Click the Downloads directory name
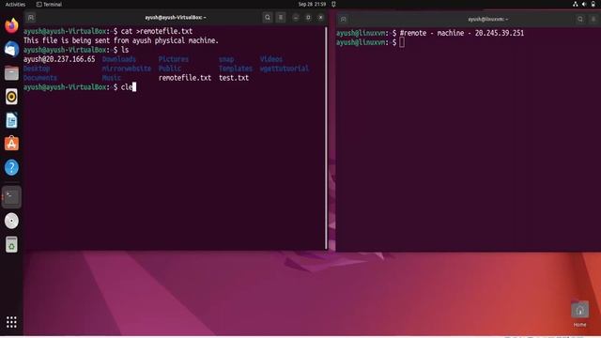The width and height of the screenshot is (601, 338). (x=119, y=59)
